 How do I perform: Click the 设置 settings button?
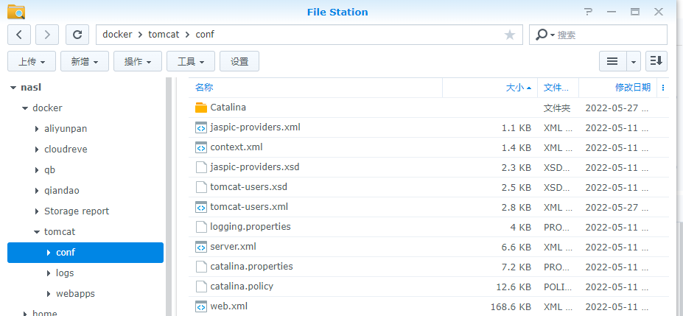[x=239, y=62]
